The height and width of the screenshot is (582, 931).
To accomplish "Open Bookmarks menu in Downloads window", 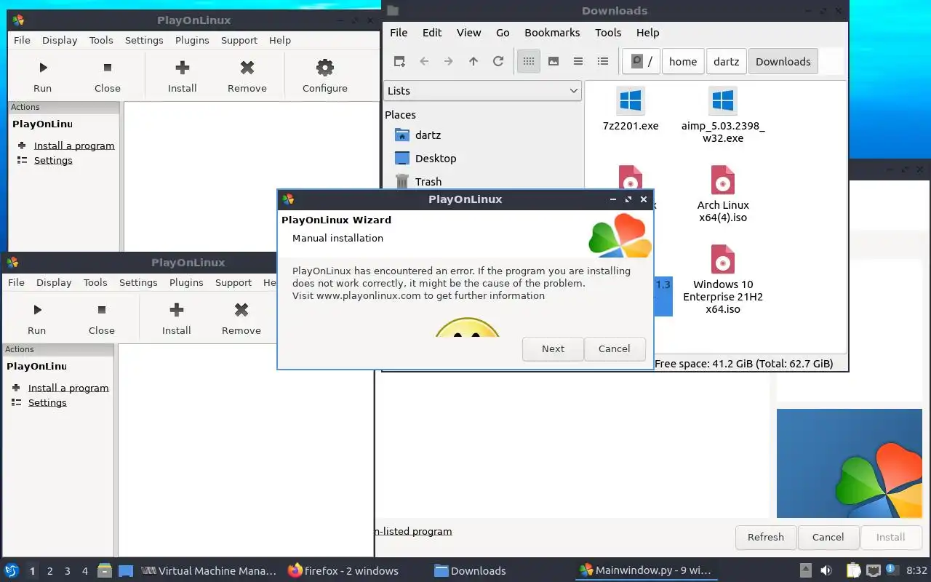I will [x=552, y=33].
